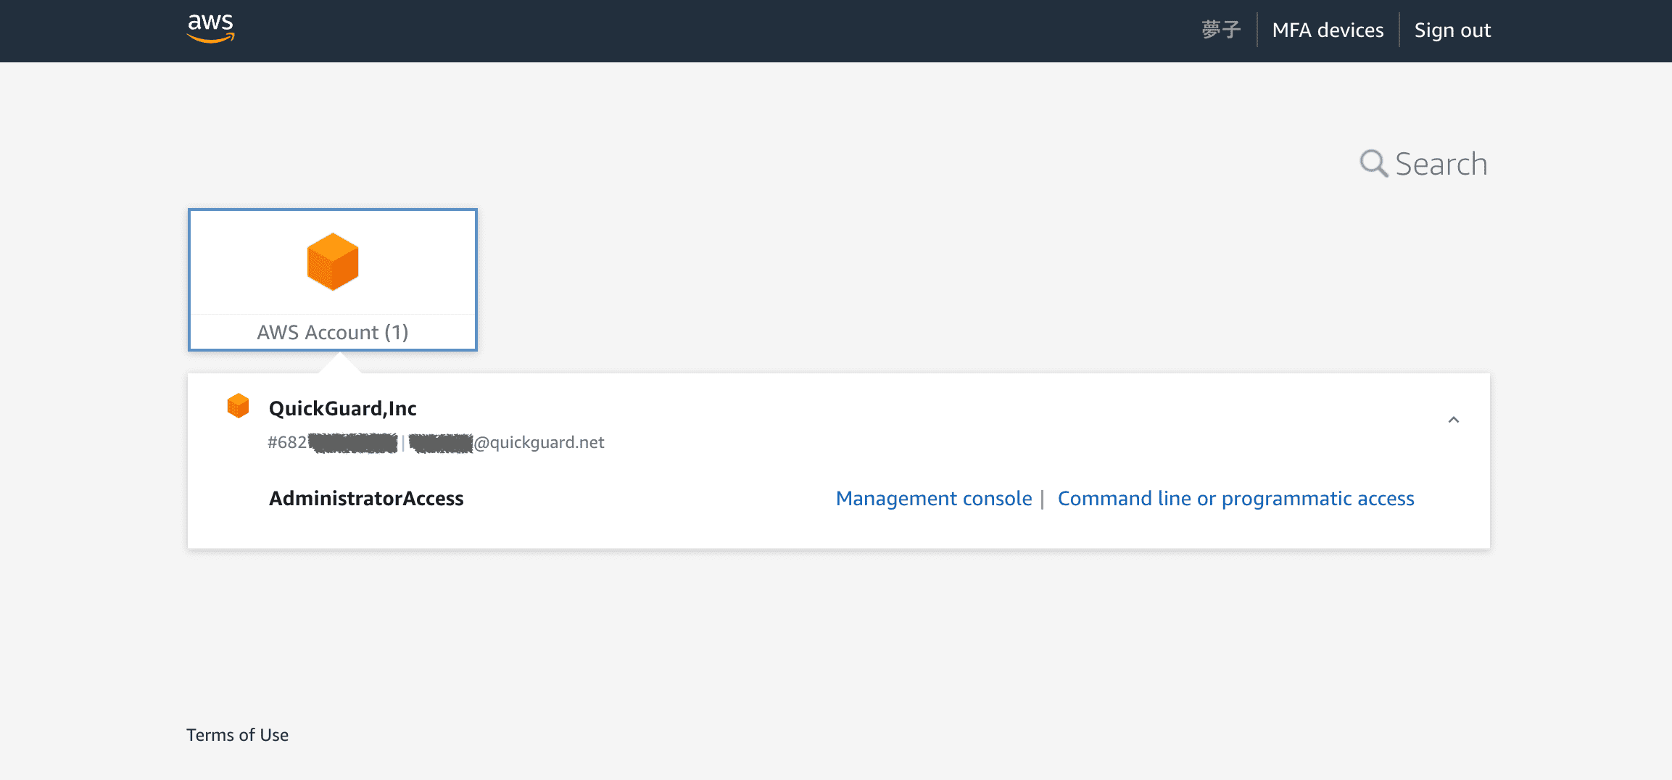Open Terms of Use link
This screenshot has height=780, width=1672.
point(238,735)
